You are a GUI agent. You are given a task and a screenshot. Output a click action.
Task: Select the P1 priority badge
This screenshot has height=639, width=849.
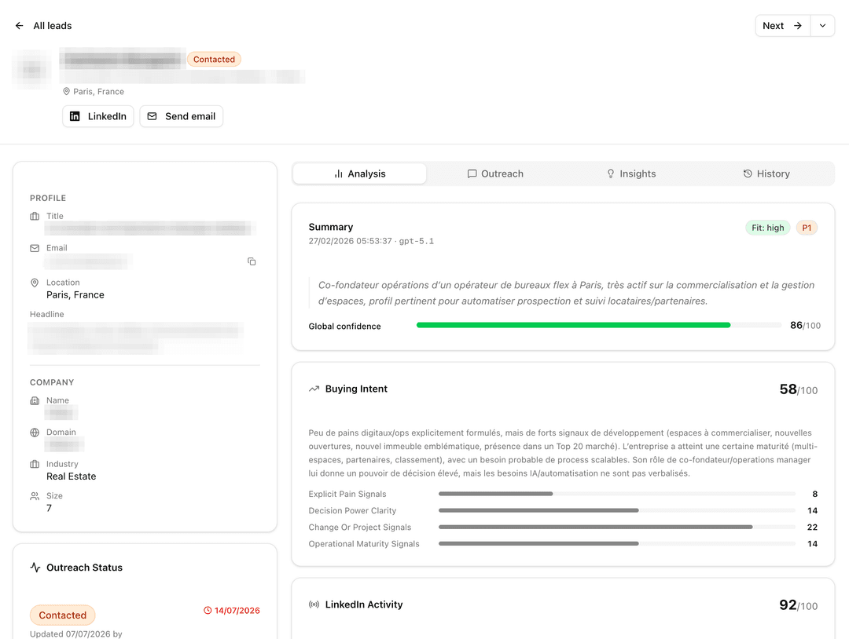click(x=807, y=228)
